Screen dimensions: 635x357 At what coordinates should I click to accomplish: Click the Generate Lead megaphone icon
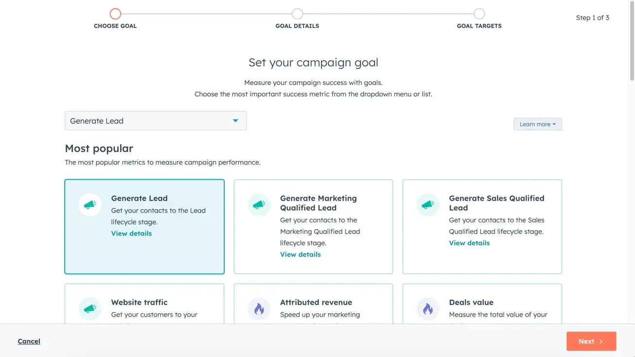[x=90, y=205]
